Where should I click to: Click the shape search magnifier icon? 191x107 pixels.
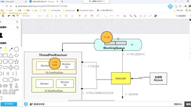(x=17, y=22)
